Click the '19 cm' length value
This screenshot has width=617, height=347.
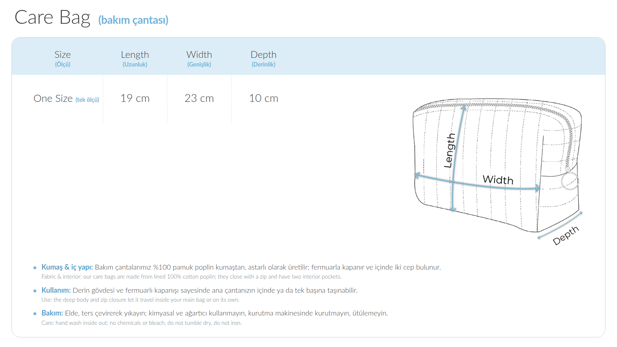135,98
